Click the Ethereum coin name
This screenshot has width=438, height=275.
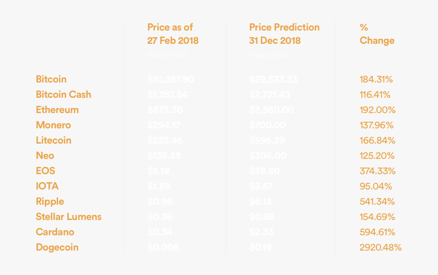(57, 110)
